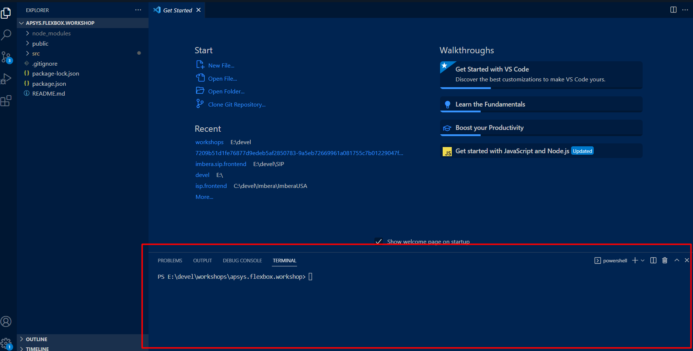Expand the OUTLINE section
The height and width of the screenshot is (351, 693).
pyautogui.click(x=36, y=339)
